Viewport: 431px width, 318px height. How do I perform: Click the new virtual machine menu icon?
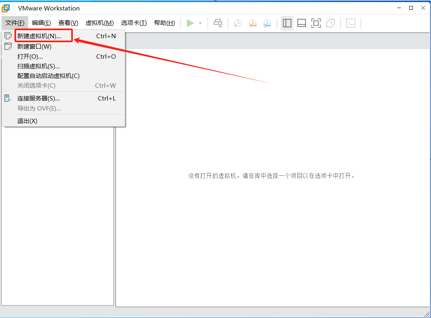pos(8,36)
